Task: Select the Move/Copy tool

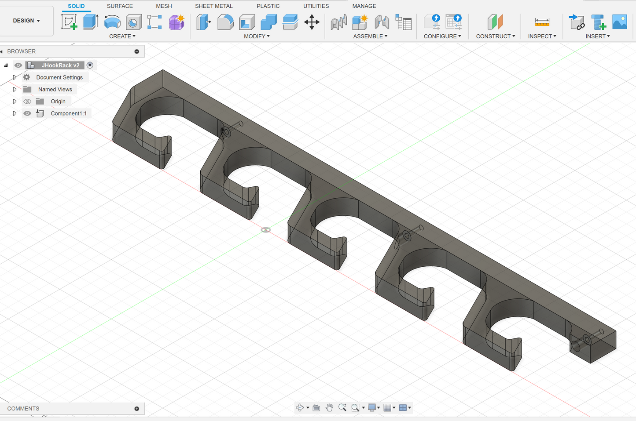Action: coord(312,22)
